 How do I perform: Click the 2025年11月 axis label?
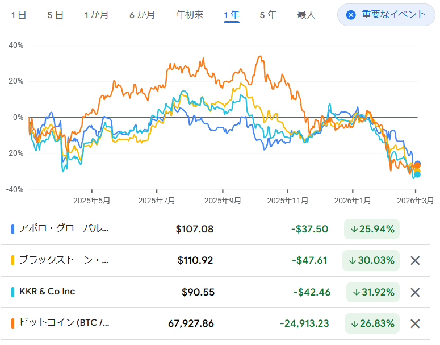click(x=288, y=201)
